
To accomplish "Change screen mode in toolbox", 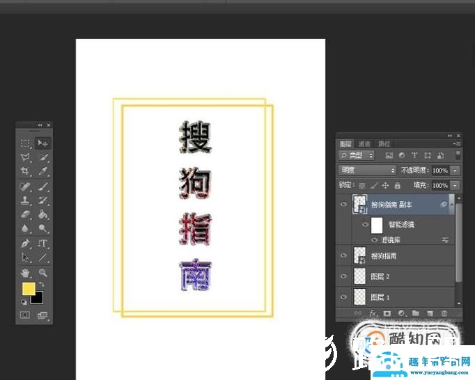I will point(42,315).
